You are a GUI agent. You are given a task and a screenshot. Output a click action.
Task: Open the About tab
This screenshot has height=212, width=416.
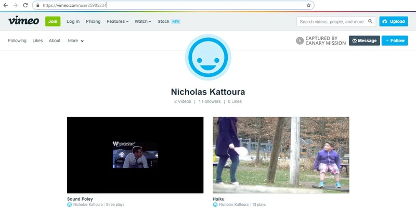(x=55, y=41)
